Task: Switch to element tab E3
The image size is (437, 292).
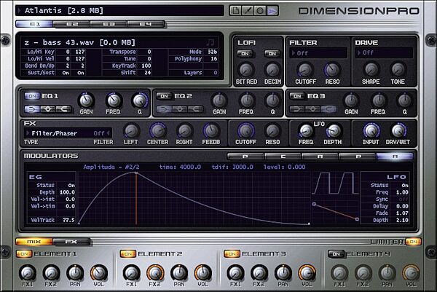Action: click(x=109, y=24)
